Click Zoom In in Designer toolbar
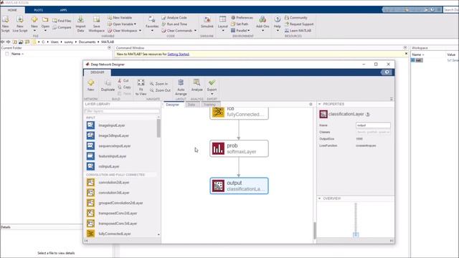Image resolution: width=459 pixels, height=258 pixels. [x=158, y=84]
